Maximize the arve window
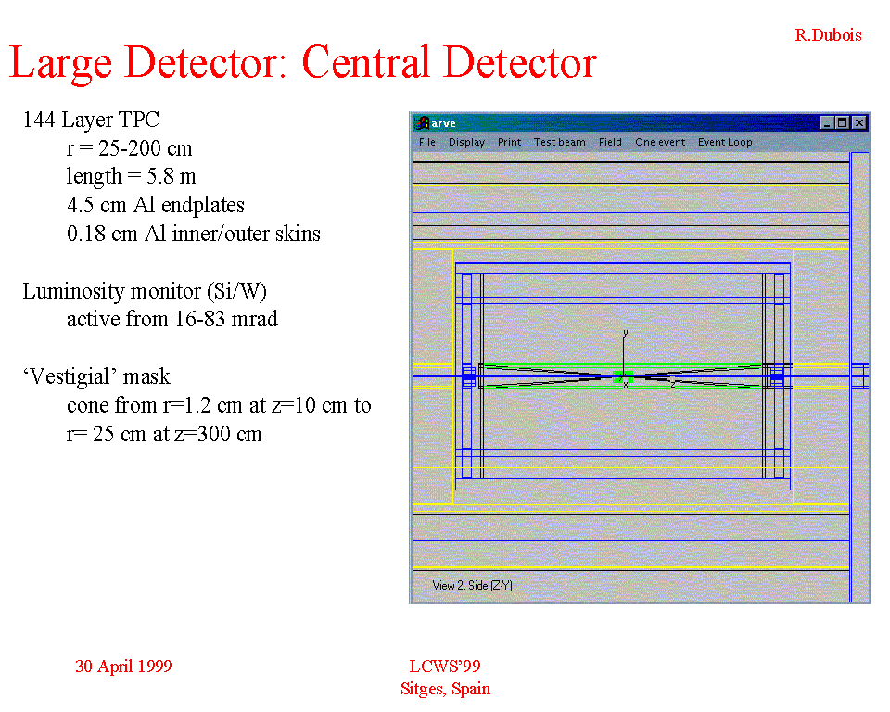Screen dimensions: 890x712 click(x=843, y=123)
